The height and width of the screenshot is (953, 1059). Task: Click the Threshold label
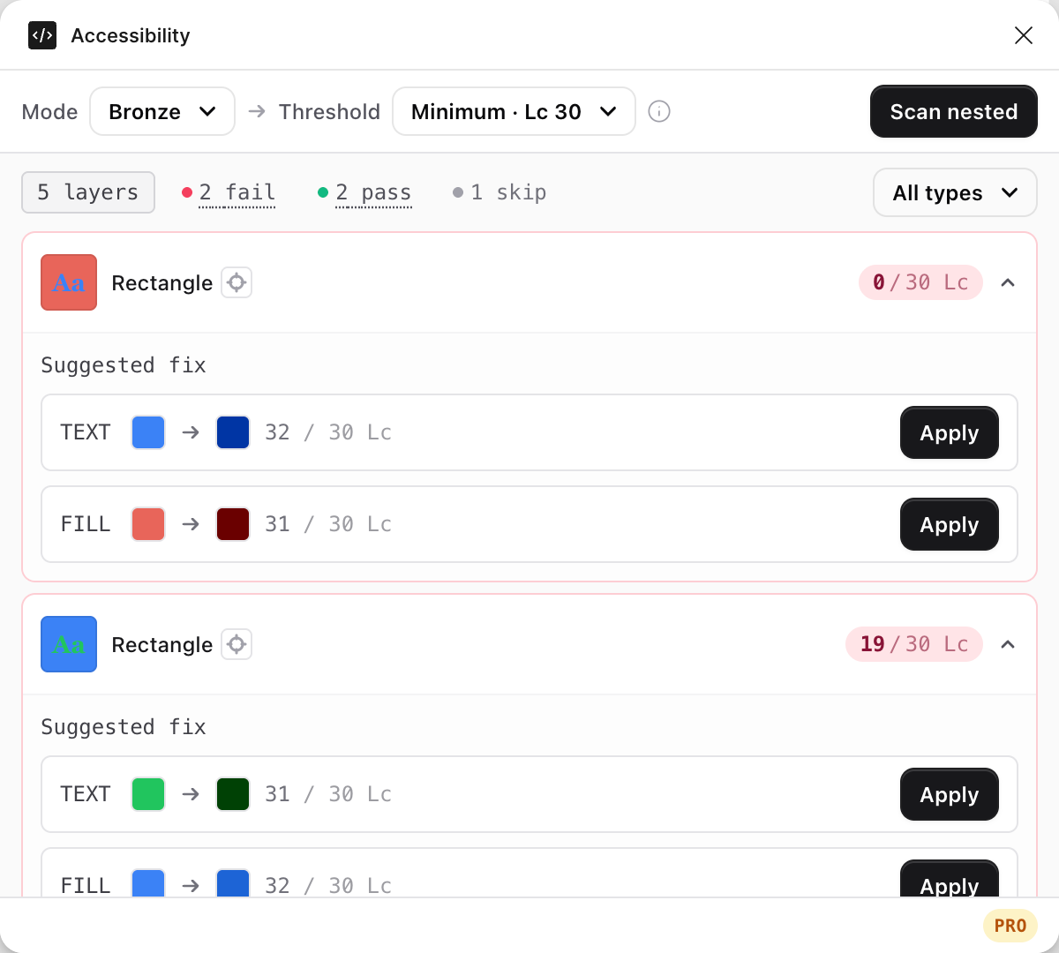click(329, 111)
